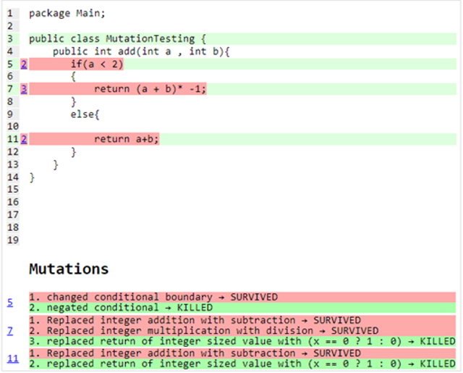Click the mutation count link on line 11
The width and height of the screenshot is (463, 373).
24,139
